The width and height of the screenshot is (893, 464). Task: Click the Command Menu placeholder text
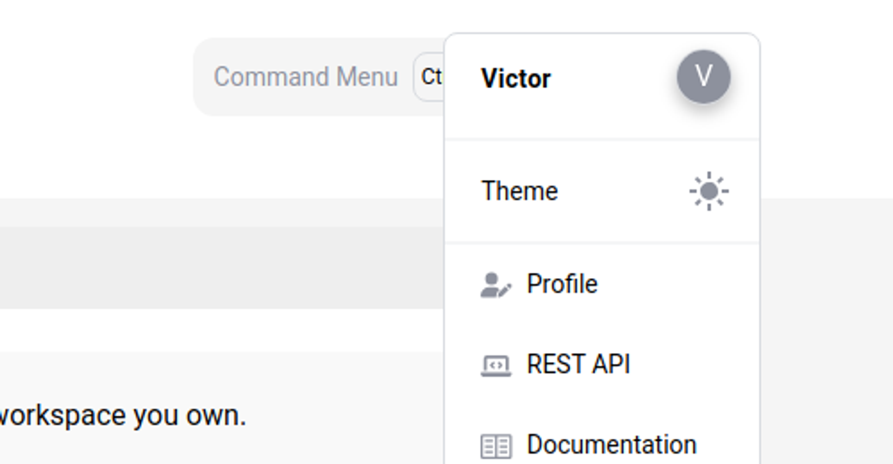click(x=305, y=77)
